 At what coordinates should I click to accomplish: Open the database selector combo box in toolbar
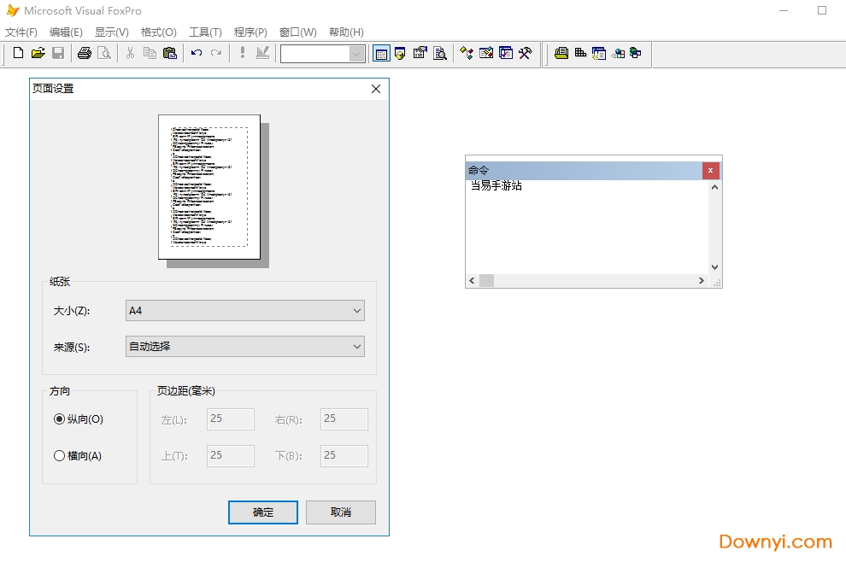pyautogui.click(x=323, y=54)
